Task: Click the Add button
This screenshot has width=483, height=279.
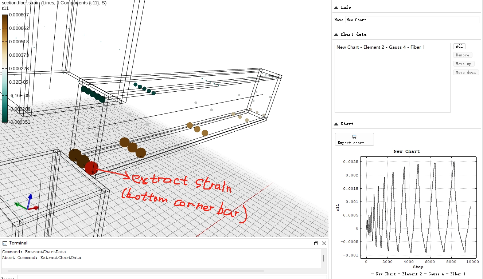Action: [459, 46]
